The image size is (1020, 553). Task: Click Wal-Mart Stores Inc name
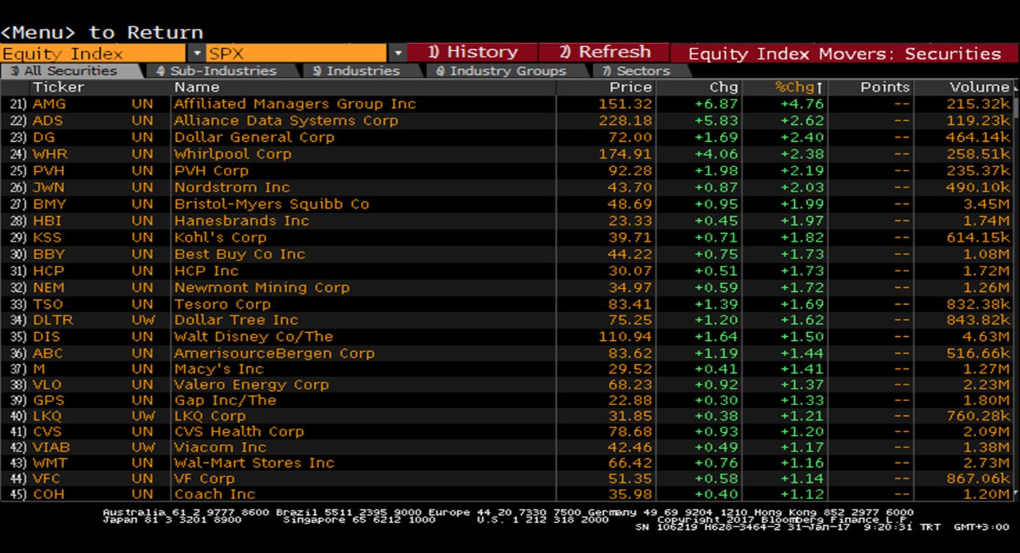(254, 463)
